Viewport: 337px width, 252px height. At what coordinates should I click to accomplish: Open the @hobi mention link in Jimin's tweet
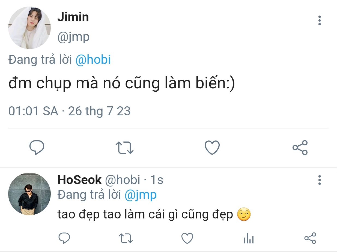point(93,60)
